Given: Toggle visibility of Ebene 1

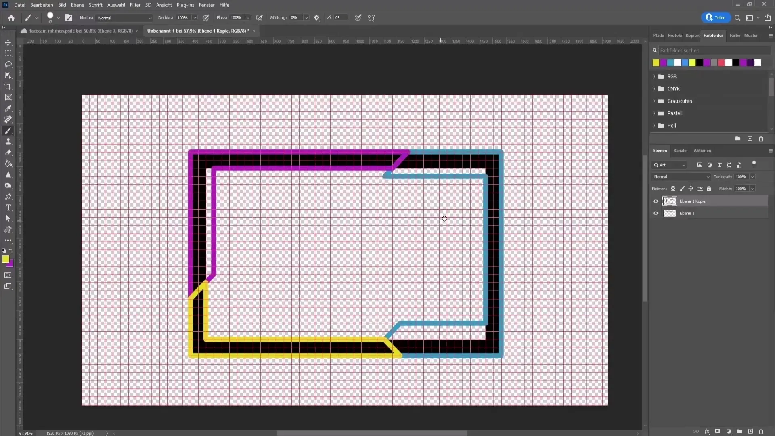Looking at the screenshot, I should tap(656, 213).
